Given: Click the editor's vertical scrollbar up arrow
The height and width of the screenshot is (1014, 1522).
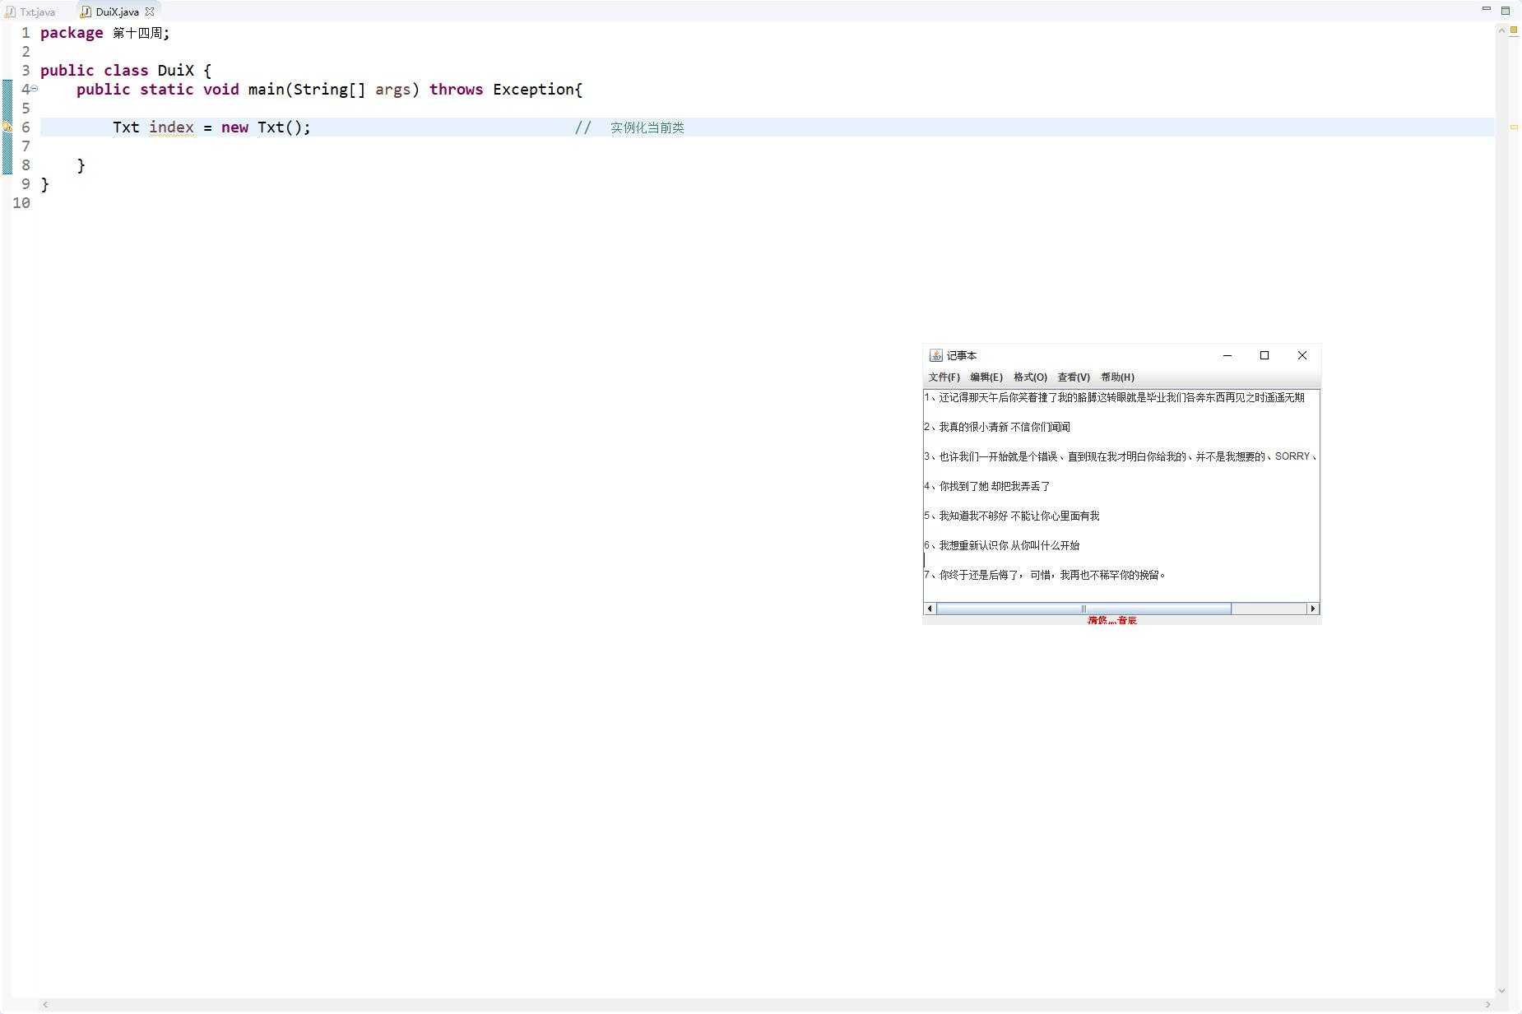Looking at the screenshot, I should [x=1501, y=30].
